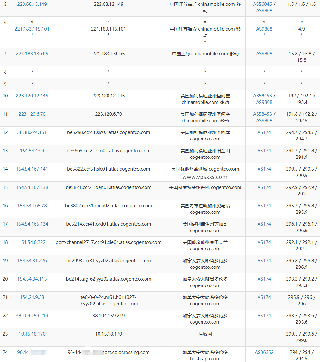Click latency value 294.7 / 294.7 / 294.7
The height and width of the screenshot is (362, 320).
(302, 136)
